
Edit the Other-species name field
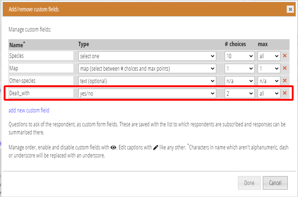tap(41, 81)
